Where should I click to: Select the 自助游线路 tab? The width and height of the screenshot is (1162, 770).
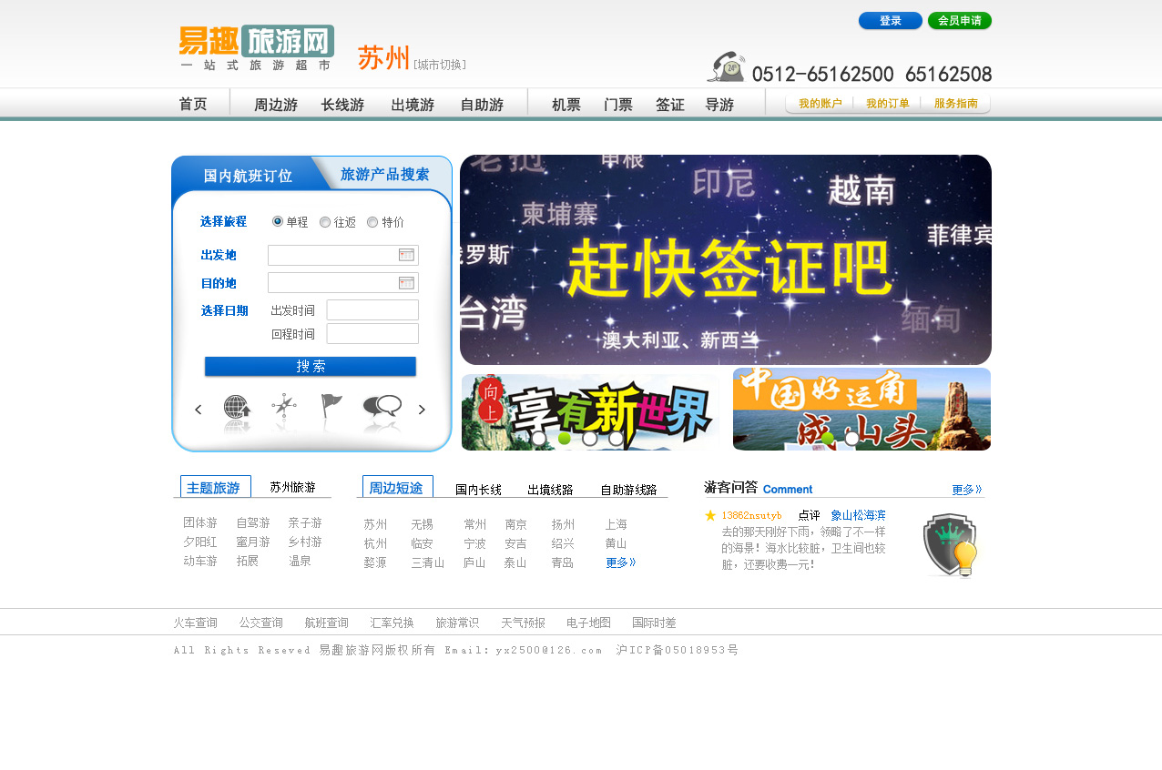pos(628,490)
